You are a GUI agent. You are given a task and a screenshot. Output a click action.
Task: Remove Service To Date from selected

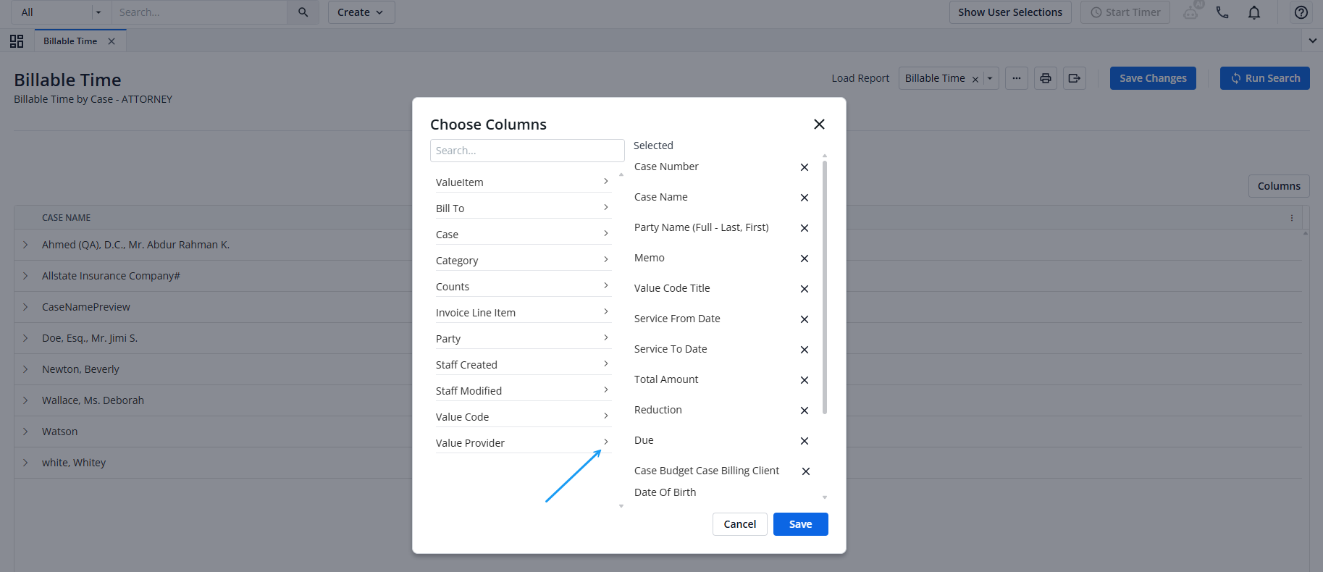(x=804, y=350)
